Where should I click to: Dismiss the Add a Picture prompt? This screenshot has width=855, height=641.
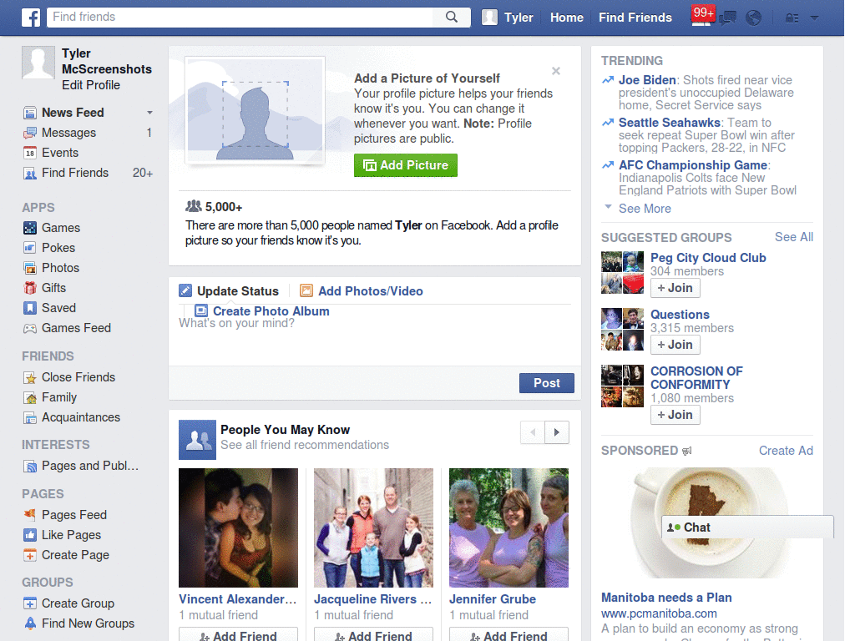555,71
